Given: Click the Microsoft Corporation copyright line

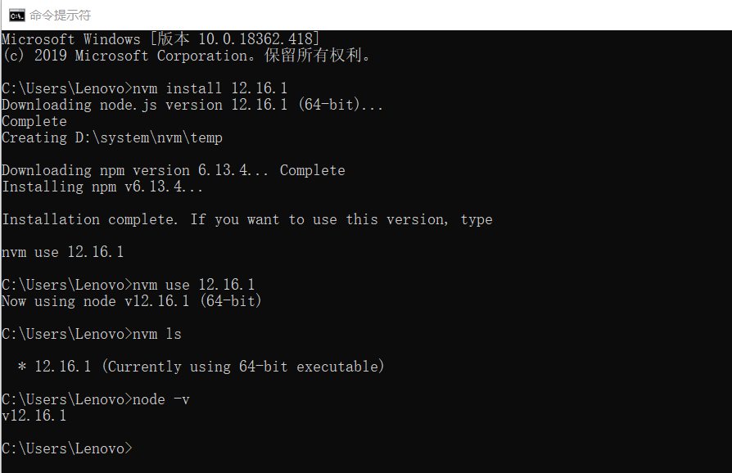Looking at the screenshot, I should tap(186, 56).
